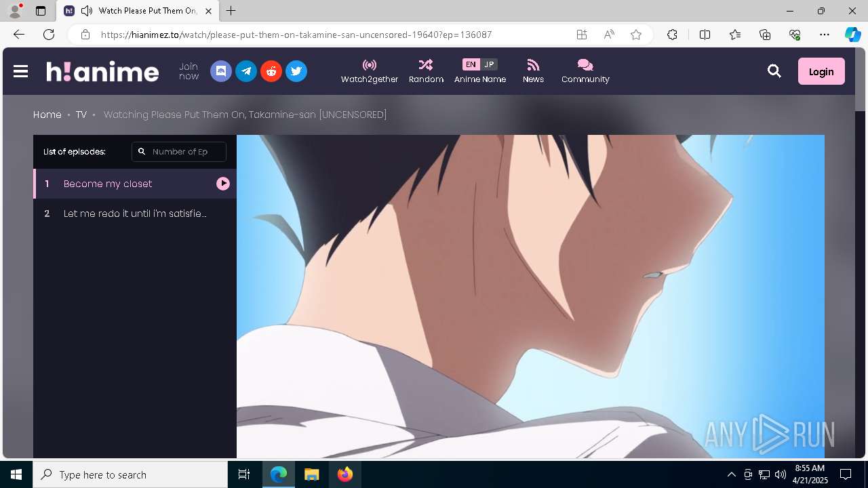
Task: Click the taskbar search box
Action: (130, 474)
